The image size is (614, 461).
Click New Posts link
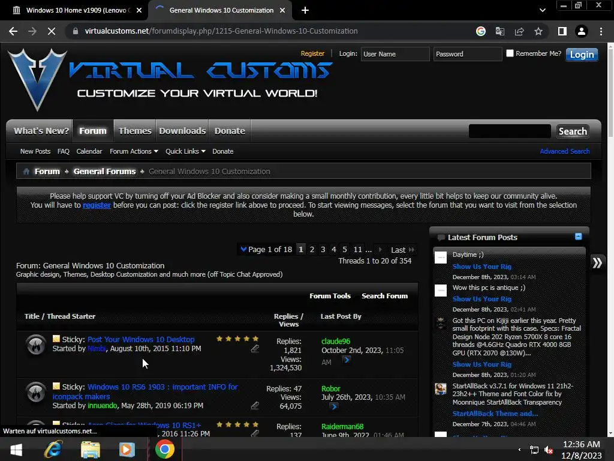point(35,151)
